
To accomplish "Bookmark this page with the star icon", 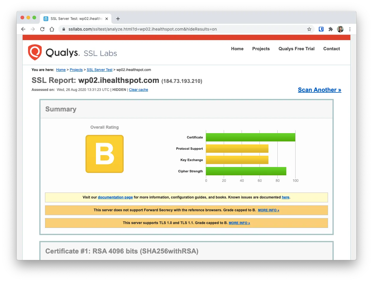I will (x=309, y=29).
